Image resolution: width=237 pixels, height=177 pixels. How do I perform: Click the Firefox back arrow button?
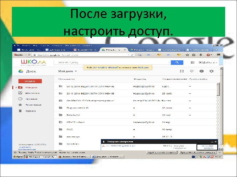pyautogui.click(x=29, y=55)
